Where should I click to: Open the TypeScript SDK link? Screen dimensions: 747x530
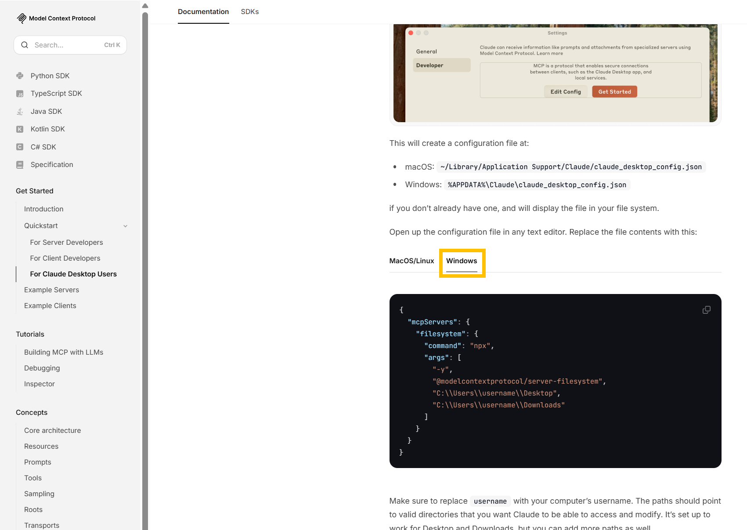click(56, 94)
